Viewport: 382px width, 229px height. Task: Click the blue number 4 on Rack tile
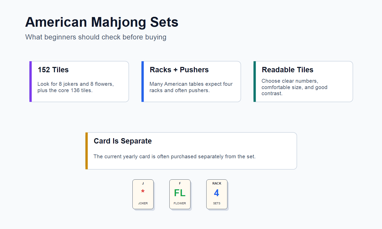[x=216, y=193]
